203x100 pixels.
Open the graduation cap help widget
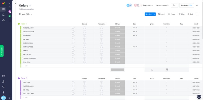click(199, 97)
